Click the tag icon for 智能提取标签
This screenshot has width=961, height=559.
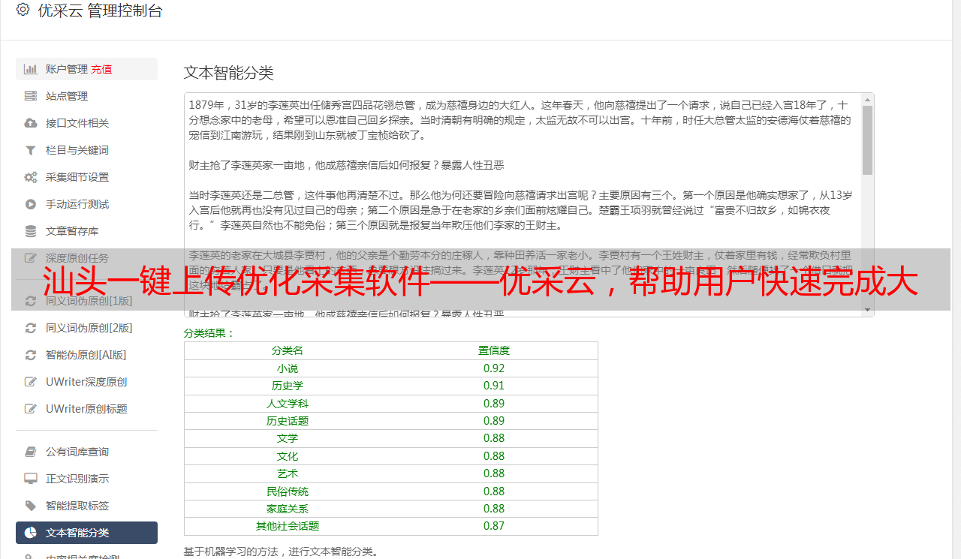point(31,506)
